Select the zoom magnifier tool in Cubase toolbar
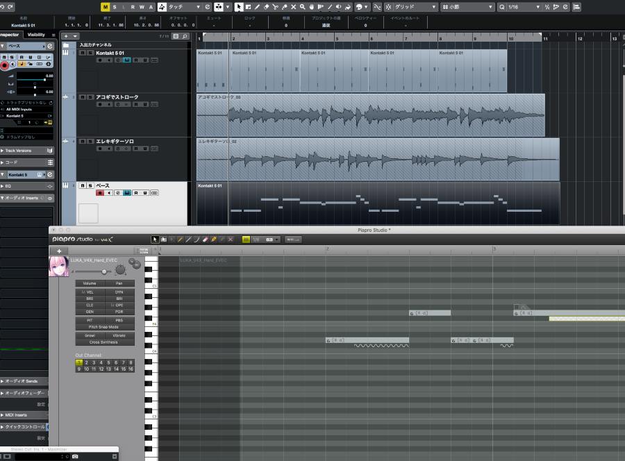 tap(301, 7)
